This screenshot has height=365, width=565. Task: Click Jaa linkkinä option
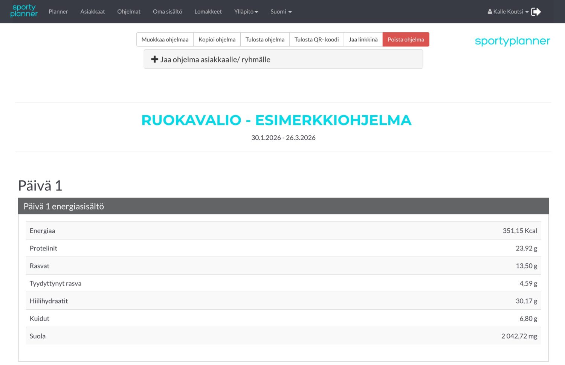(363, 39)
